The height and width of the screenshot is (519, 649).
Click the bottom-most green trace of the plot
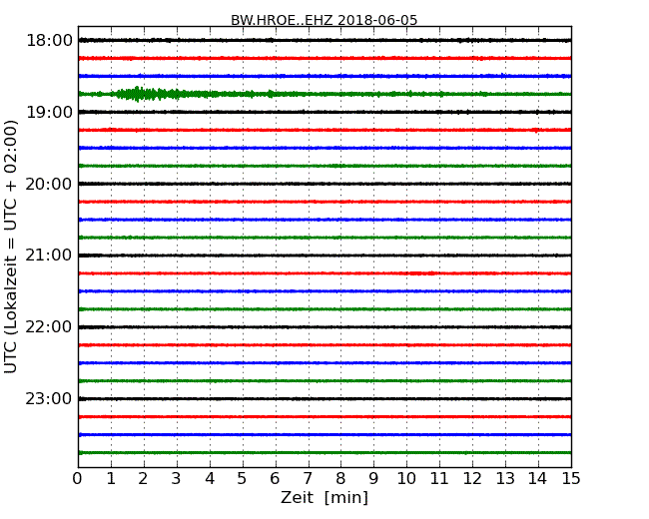coord(324,452)
